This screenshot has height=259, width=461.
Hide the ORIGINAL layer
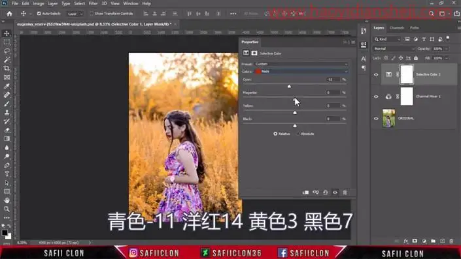376,119
